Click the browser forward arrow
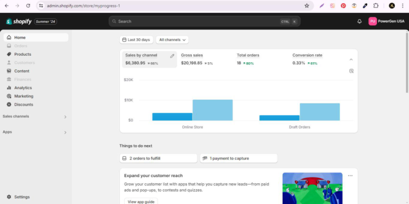The width and height of the screenshot is (409, 204). click(17, 6)
